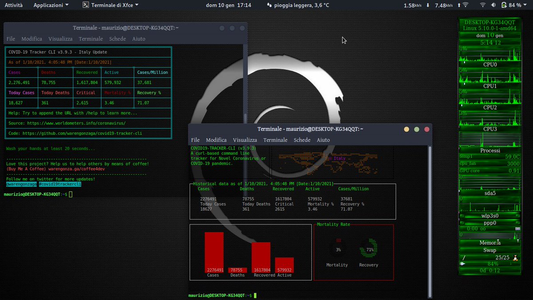Click DESKTOP-KG34QQT hostname in monitor
533x300 pixels.
(x=489, y=22)
